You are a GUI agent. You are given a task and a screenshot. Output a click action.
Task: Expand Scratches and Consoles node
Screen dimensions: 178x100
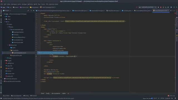click(3, 81)
